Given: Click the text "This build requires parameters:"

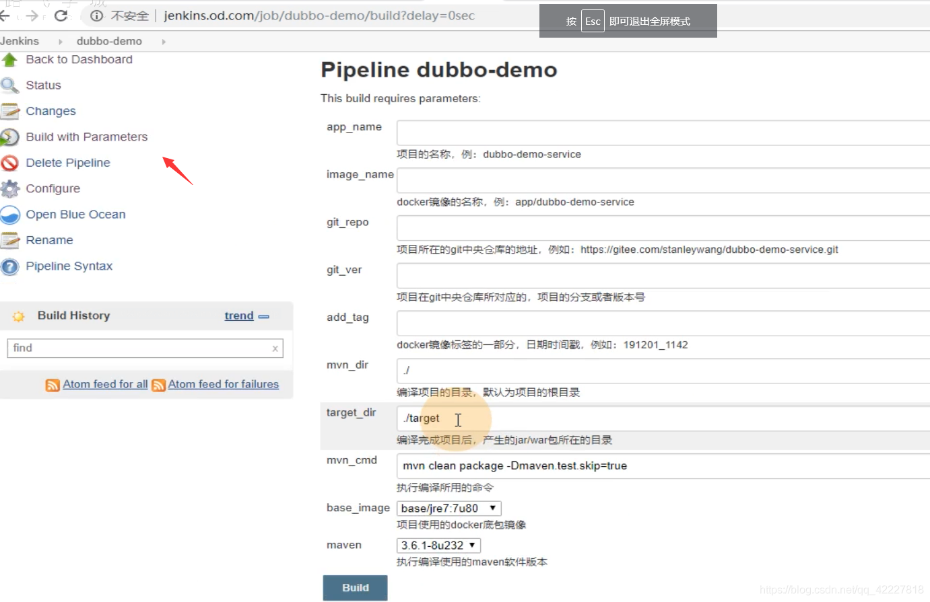Looking at the screenshot, I should pos(401,99).
